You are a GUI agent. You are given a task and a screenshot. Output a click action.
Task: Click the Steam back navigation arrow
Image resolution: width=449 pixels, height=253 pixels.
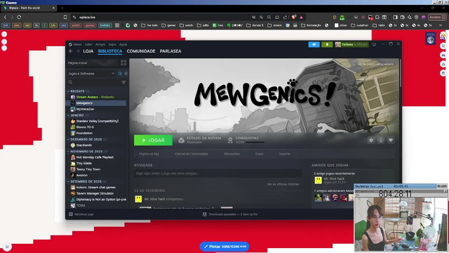71,51
